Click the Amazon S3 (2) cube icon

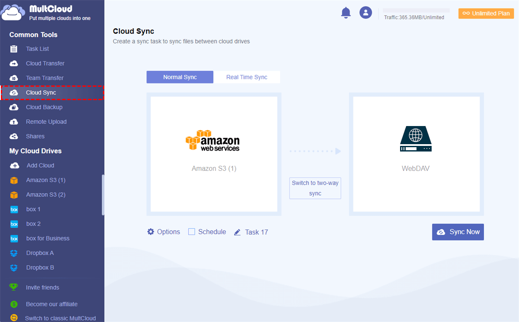click(14, 195)
